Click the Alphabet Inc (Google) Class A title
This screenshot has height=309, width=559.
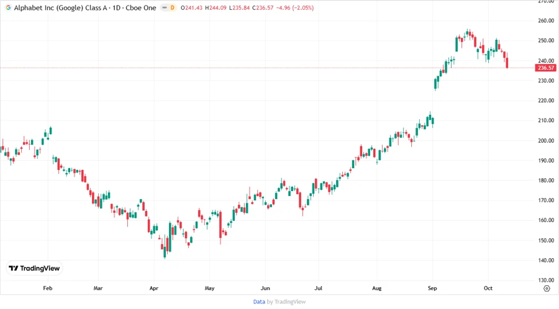pyautogui.click(x=58, y=7)
